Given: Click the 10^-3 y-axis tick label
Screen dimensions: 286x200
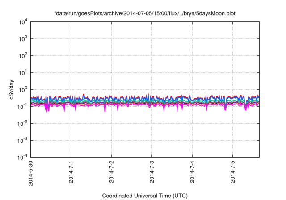Looking at the screenshot, I should pyautogui.click(x=22, y=141).
